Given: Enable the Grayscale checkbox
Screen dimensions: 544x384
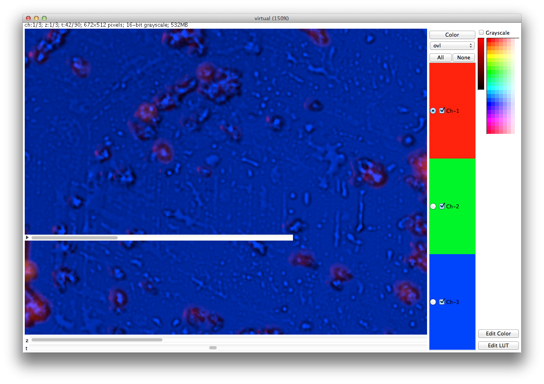Looking at the screenshot, I should point(481,33).
